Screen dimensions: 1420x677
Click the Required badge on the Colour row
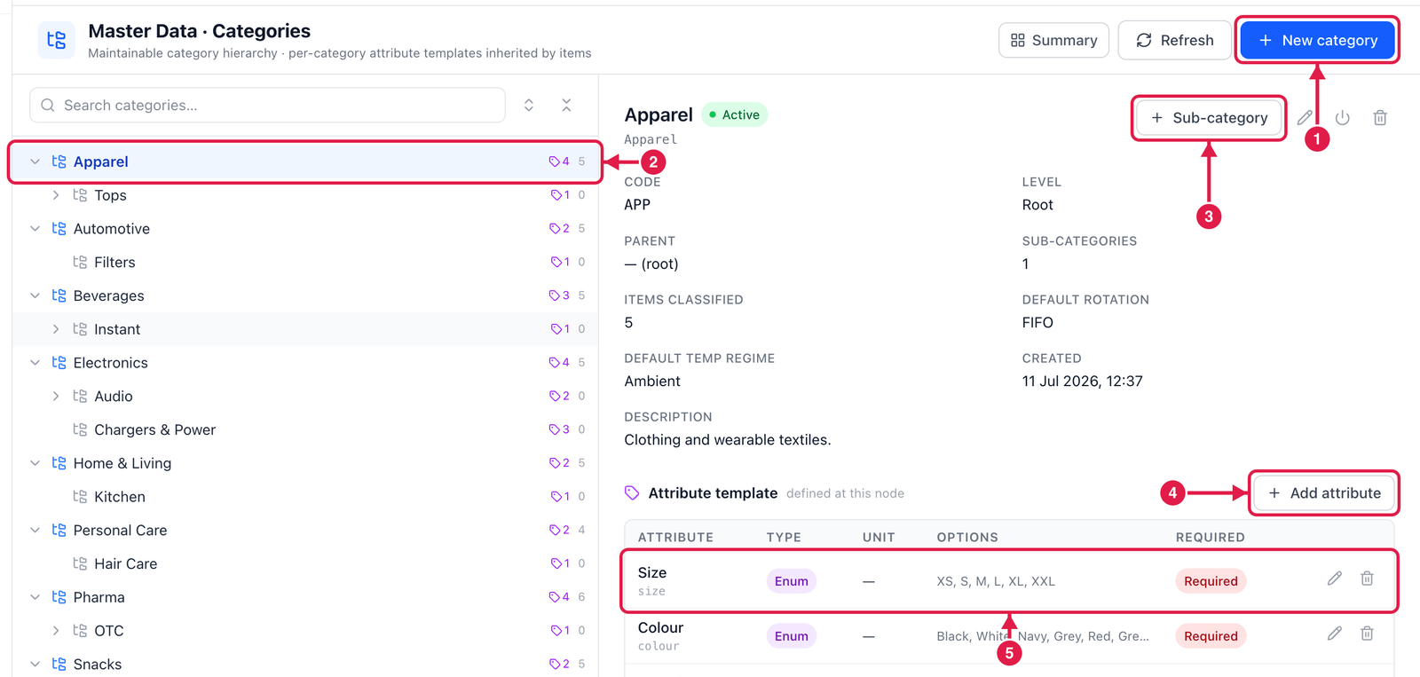coord(1211,636)
